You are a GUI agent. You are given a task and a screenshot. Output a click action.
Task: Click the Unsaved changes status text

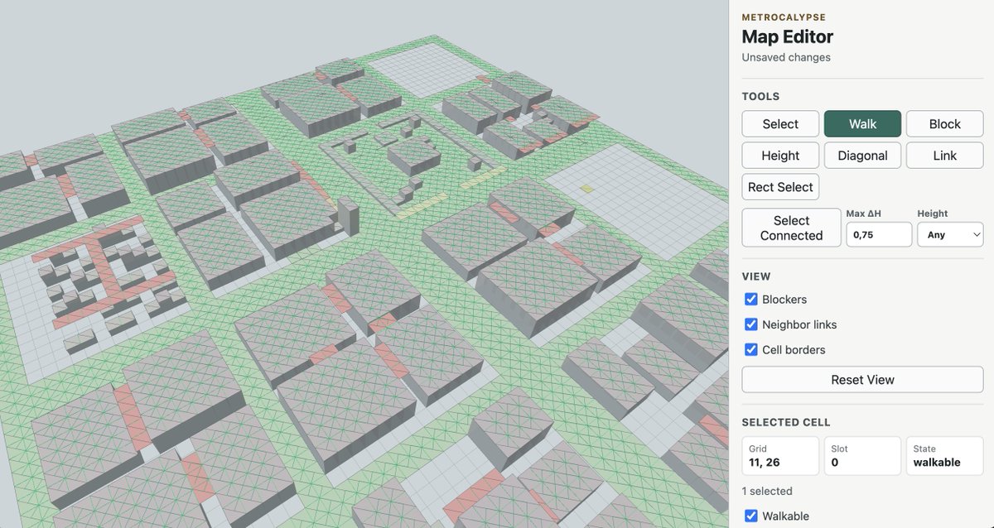tap(786, 57)
